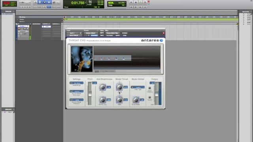
Task: Toggle the Compare button in plug-in header
Action: coord(94,35)
